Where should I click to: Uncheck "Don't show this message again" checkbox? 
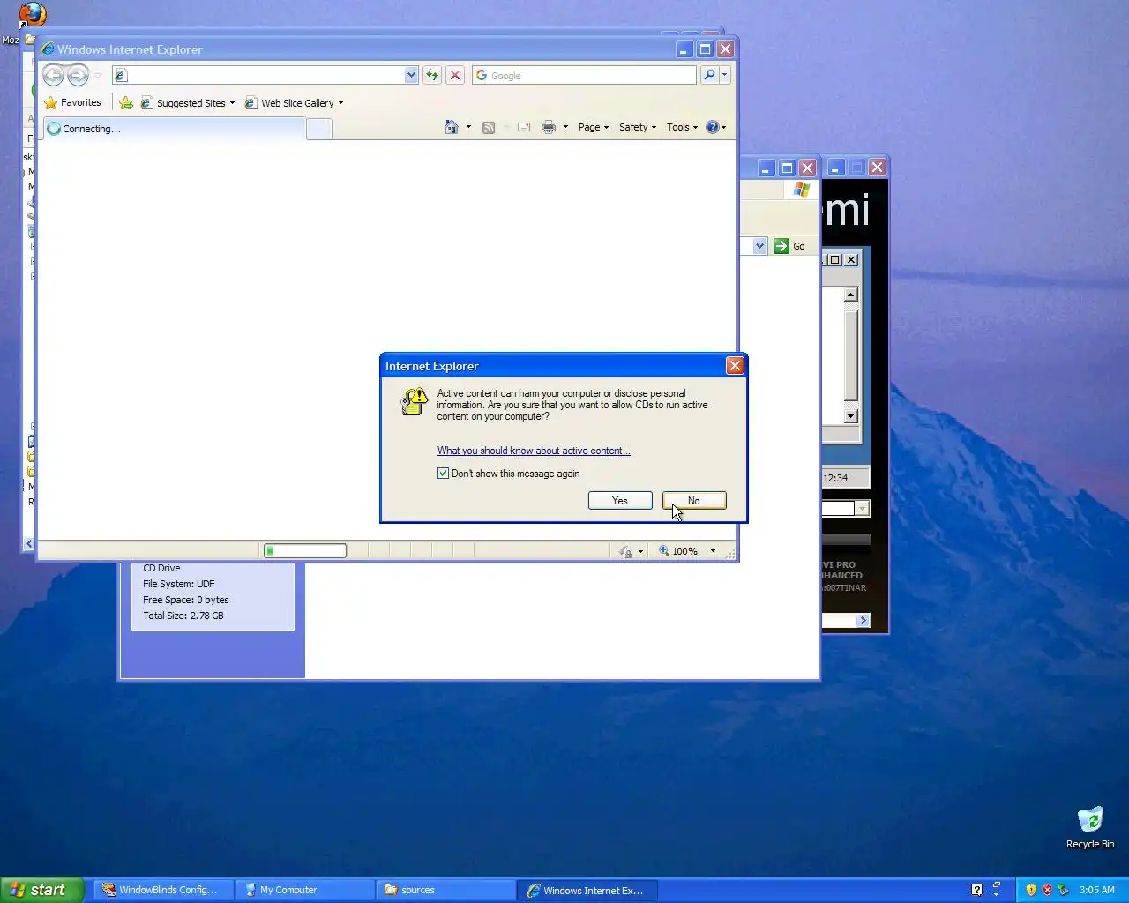[x=443, y=474]
